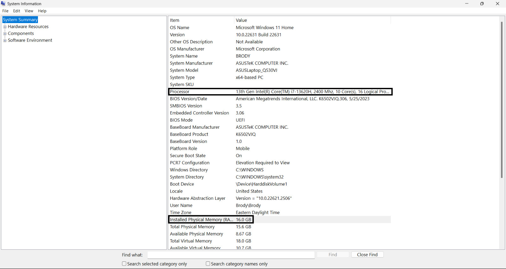The height and width of the screenshot is (269, 506).
Task: Select the BIOS Version/Date row
Action: click(280, 99)
